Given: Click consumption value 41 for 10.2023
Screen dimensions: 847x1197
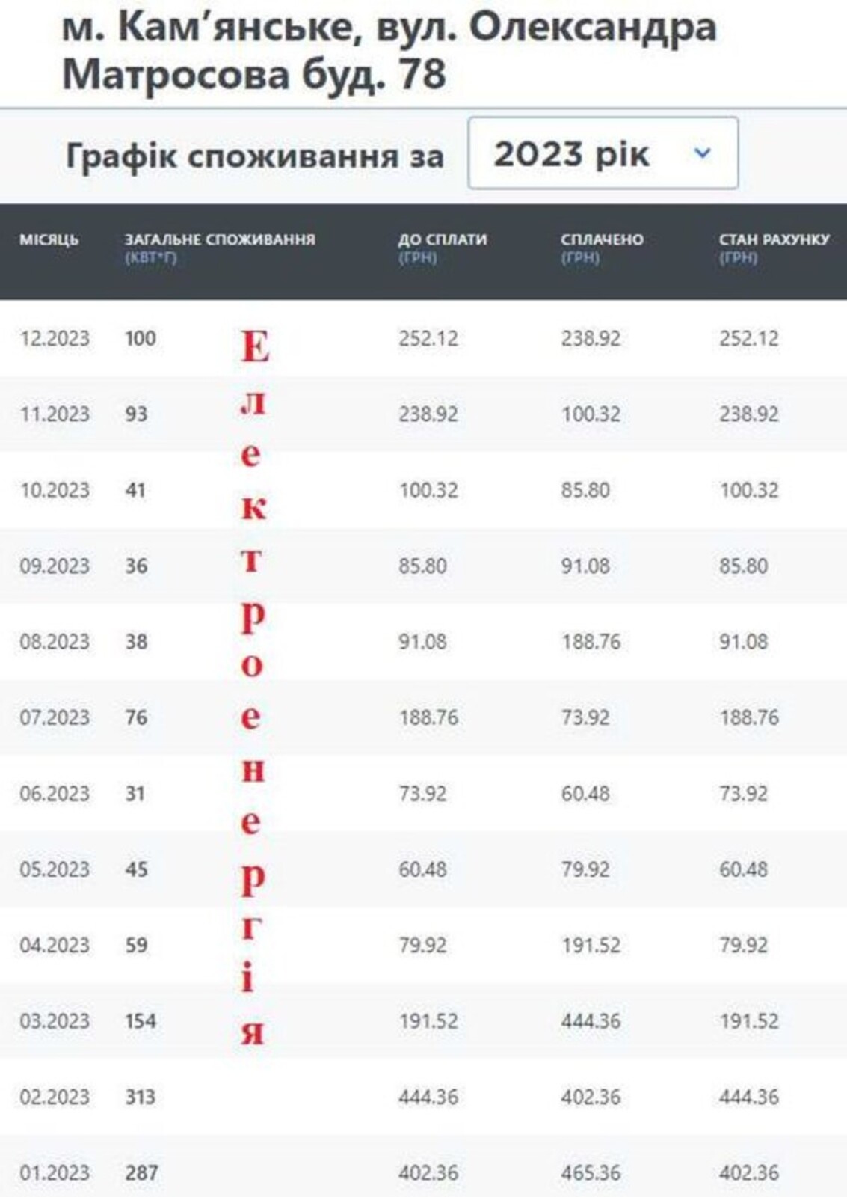Looking at the screenshot, I should 135,490.
